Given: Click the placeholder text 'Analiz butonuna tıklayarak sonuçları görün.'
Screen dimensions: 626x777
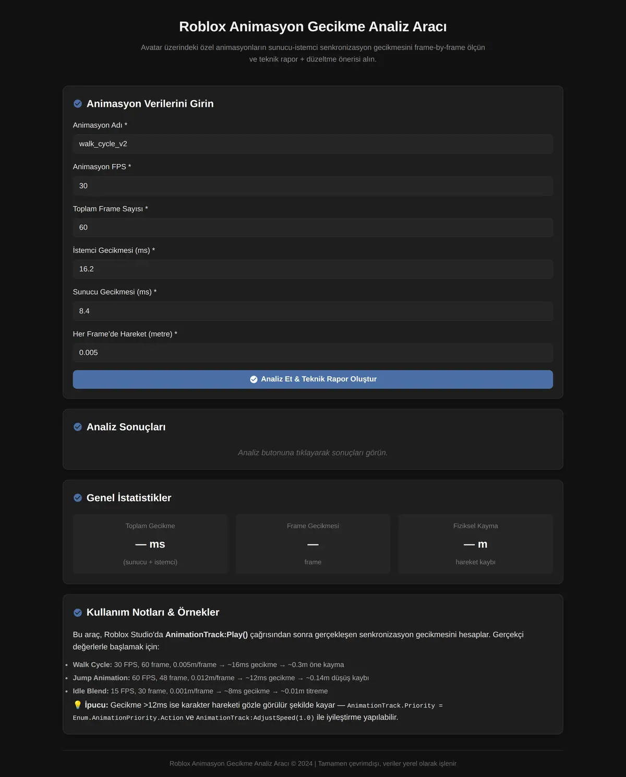Looking at the screenshot, I should pyautogui.click(x=313, y=453).
